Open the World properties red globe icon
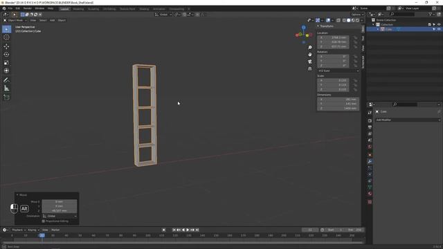443x249 pixels. (x=370, y=147)
